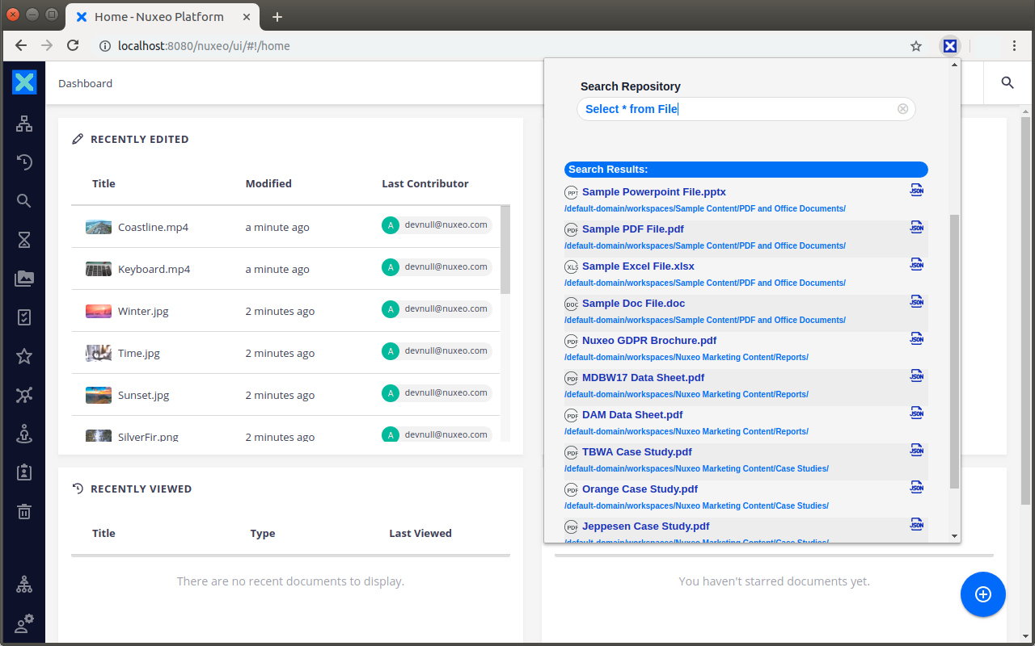Image resolution: width=1035 pixels, height=646 pixels.
Task: Open the Browse document tree sidebar icon
Action: pos(24,124)
